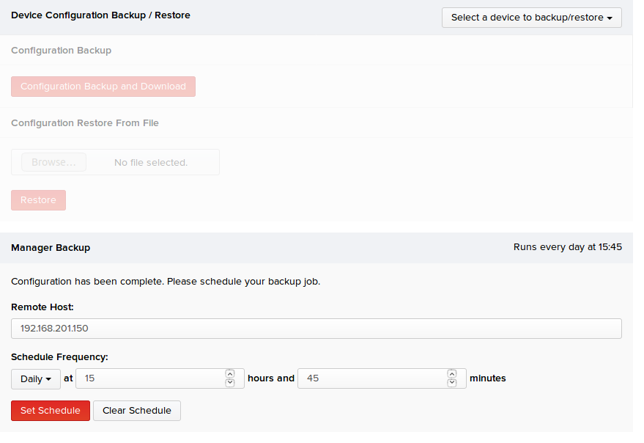The height and width of the screenshot is (443, 644).
Task: Decrease hours with the down arrow
Action: [230, 383]
